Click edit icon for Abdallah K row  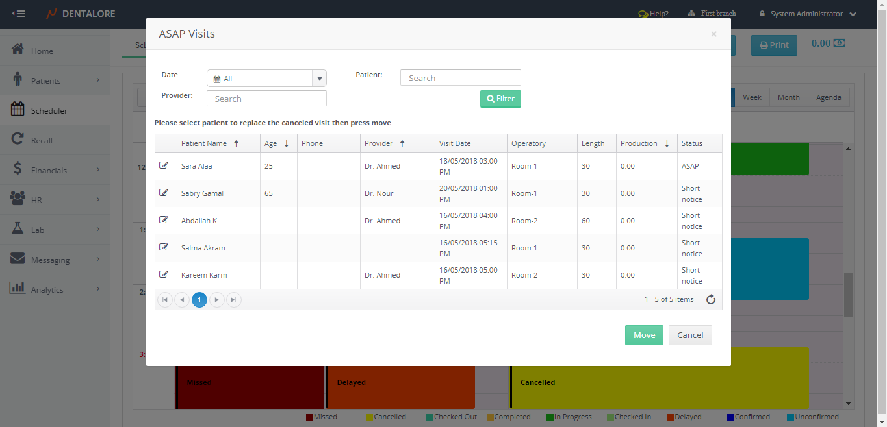point(164,220)
